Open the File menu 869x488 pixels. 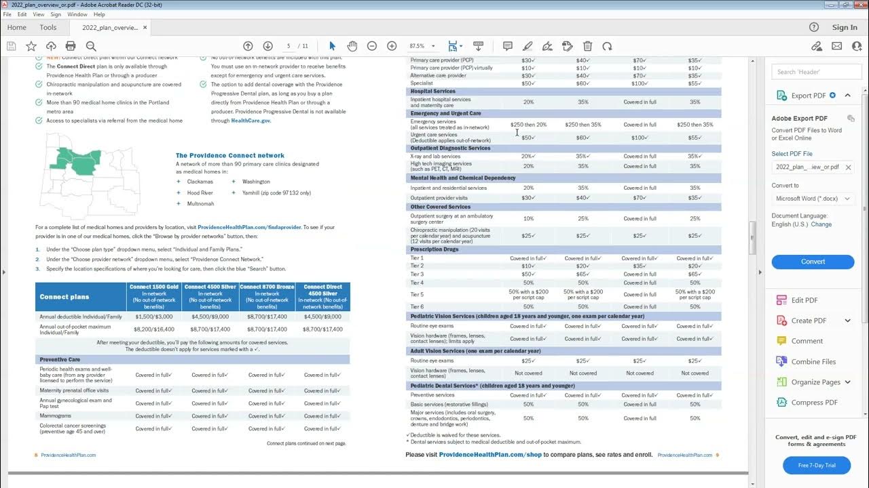point(7,14)
